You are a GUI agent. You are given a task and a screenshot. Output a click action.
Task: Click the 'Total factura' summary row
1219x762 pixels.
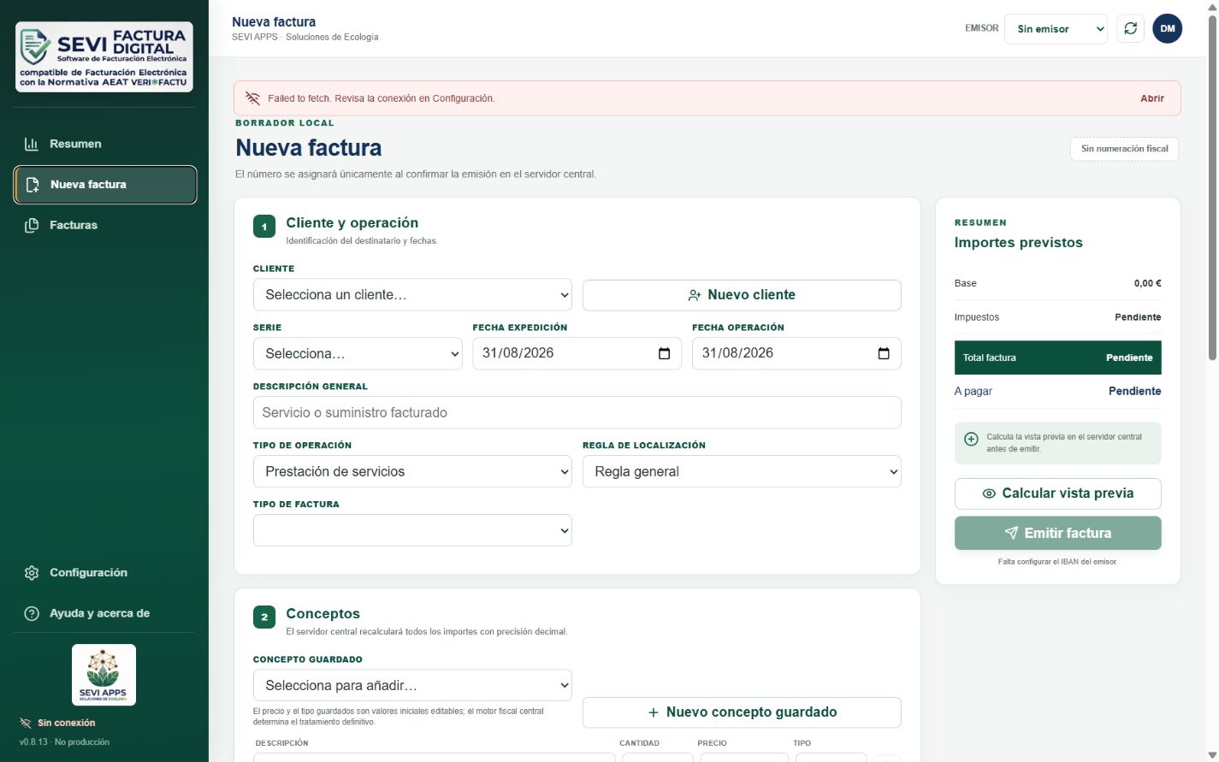click(1058, 357)
